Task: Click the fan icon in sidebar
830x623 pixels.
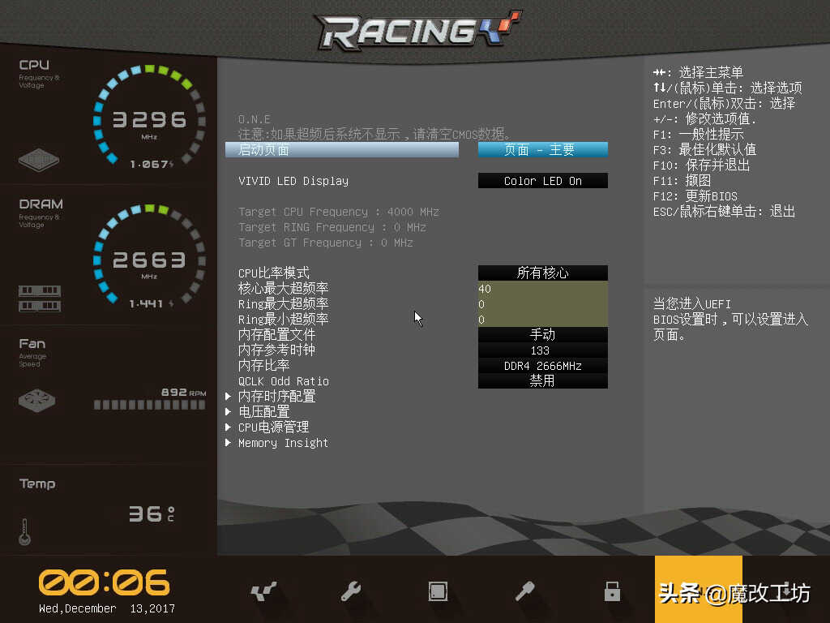Action: point(38,401)
